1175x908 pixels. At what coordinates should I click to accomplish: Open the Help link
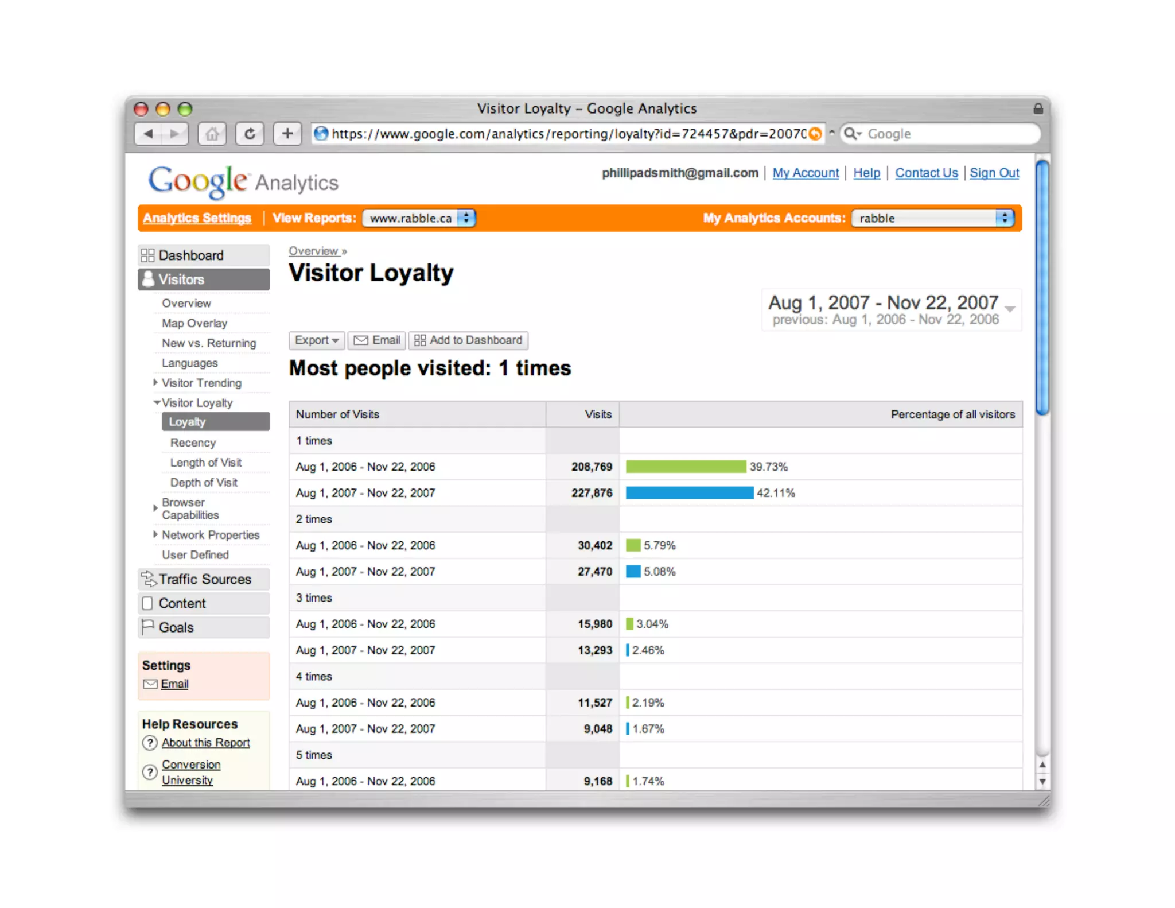866,173
